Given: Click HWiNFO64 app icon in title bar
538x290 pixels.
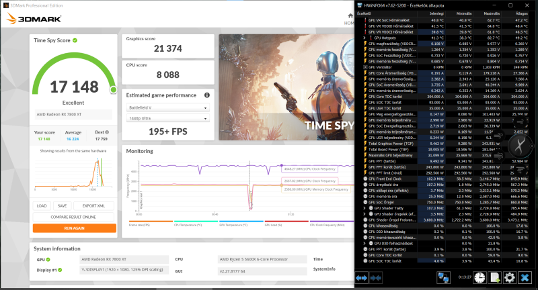Looking at the screenshot, I should coord(360,5).
